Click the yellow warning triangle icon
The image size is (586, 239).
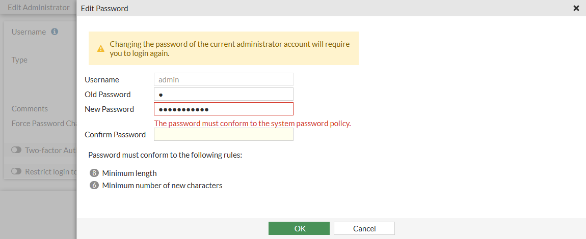pyautogui.click(x=101, y=49)
